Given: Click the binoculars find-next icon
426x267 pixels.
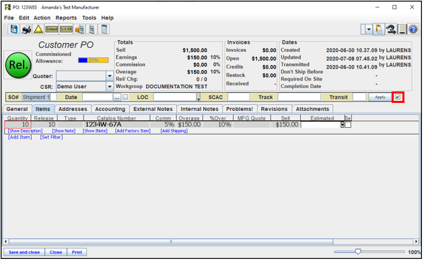Looking at the screenshot, I should [391, 30].
